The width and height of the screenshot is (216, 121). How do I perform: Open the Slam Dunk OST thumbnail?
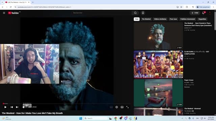[158, 64]
